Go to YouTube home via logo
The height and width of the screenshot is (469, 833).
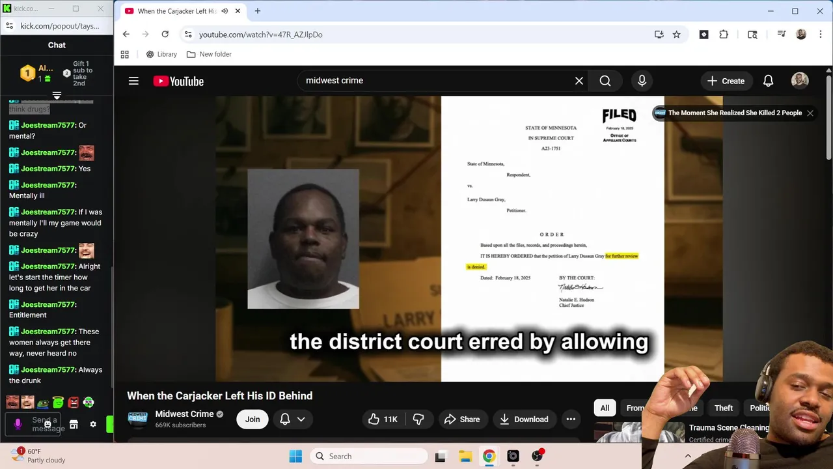178,81
